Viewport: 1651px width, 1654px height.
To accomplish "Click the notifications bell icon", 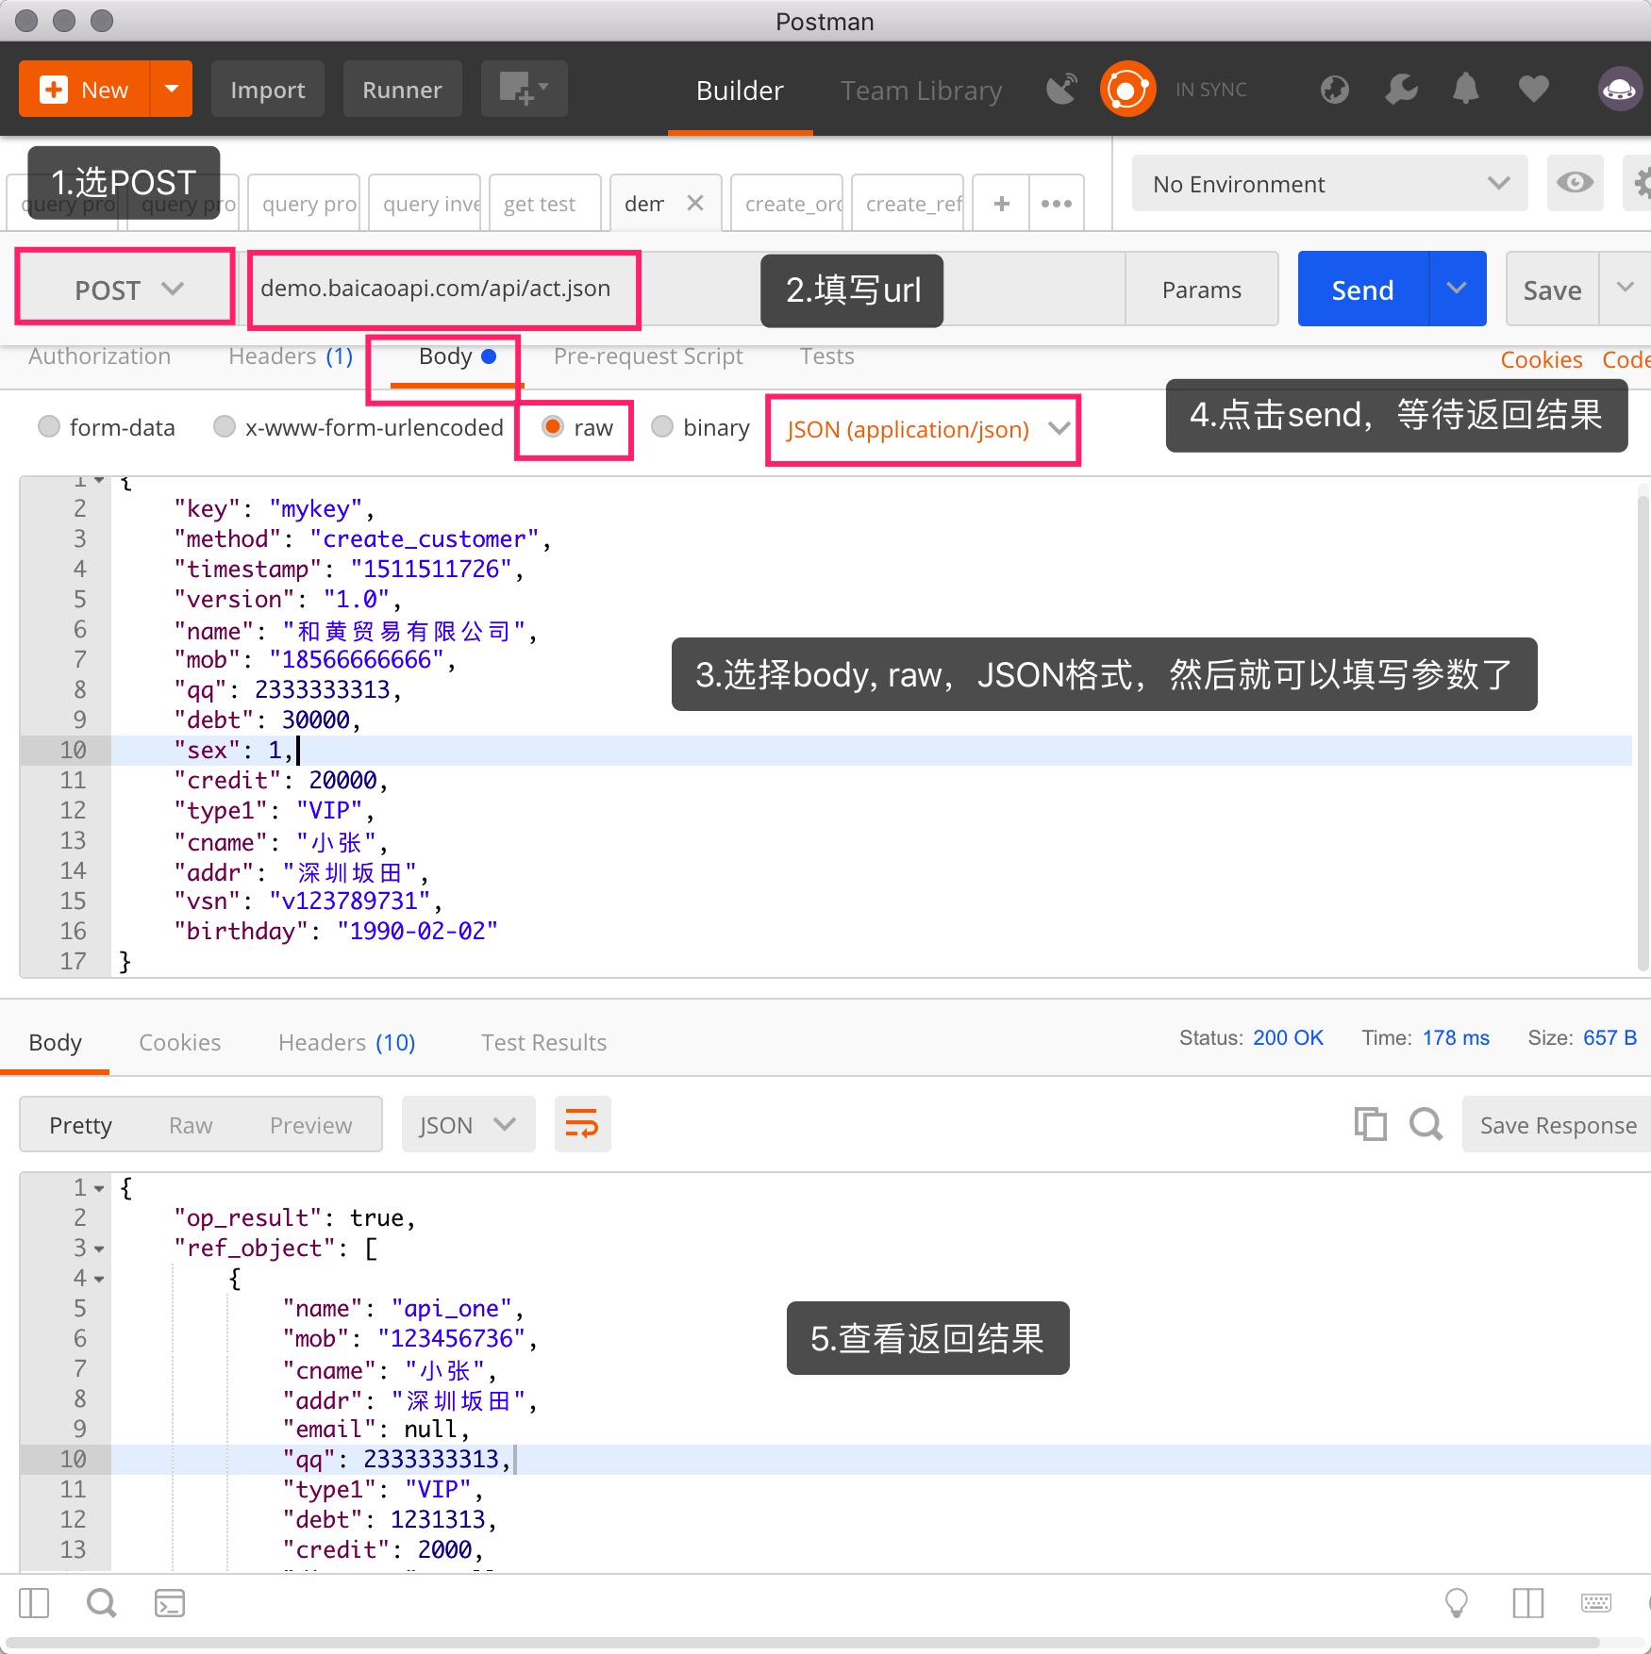I will coord(1465,90).
